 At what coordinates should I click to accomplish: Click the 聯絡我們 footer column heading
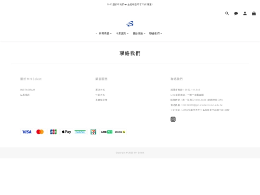click(x=177, y=79)
